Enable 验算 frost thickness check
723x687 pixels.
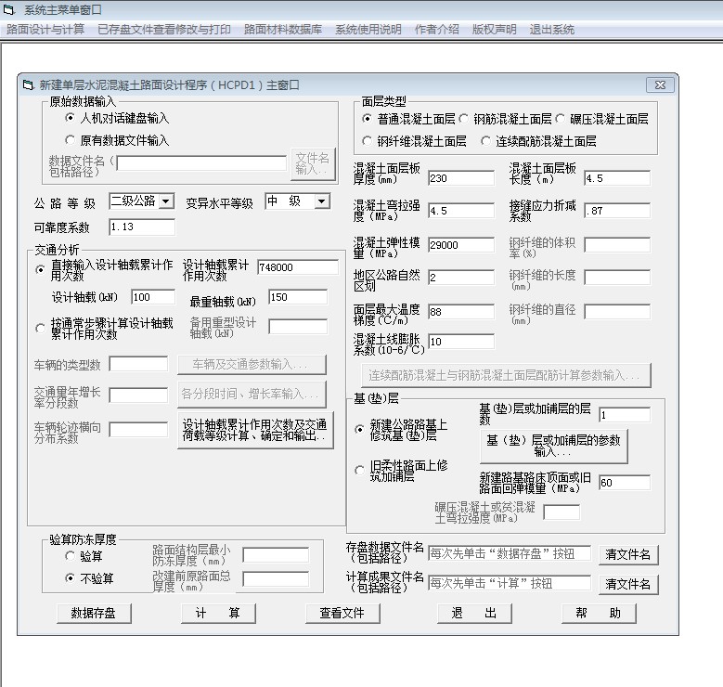coord(70,556)
